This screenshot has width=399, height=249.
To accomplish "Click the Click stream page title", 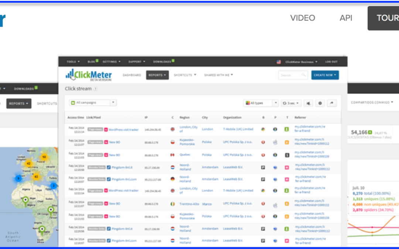I will click(x=78, y=89).
